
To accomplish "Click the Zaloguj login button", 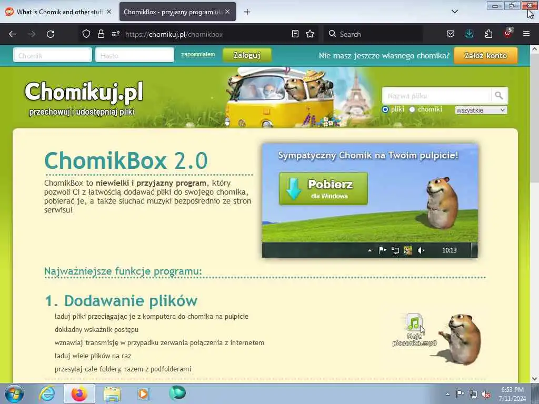I will click(x=247, y=55).
